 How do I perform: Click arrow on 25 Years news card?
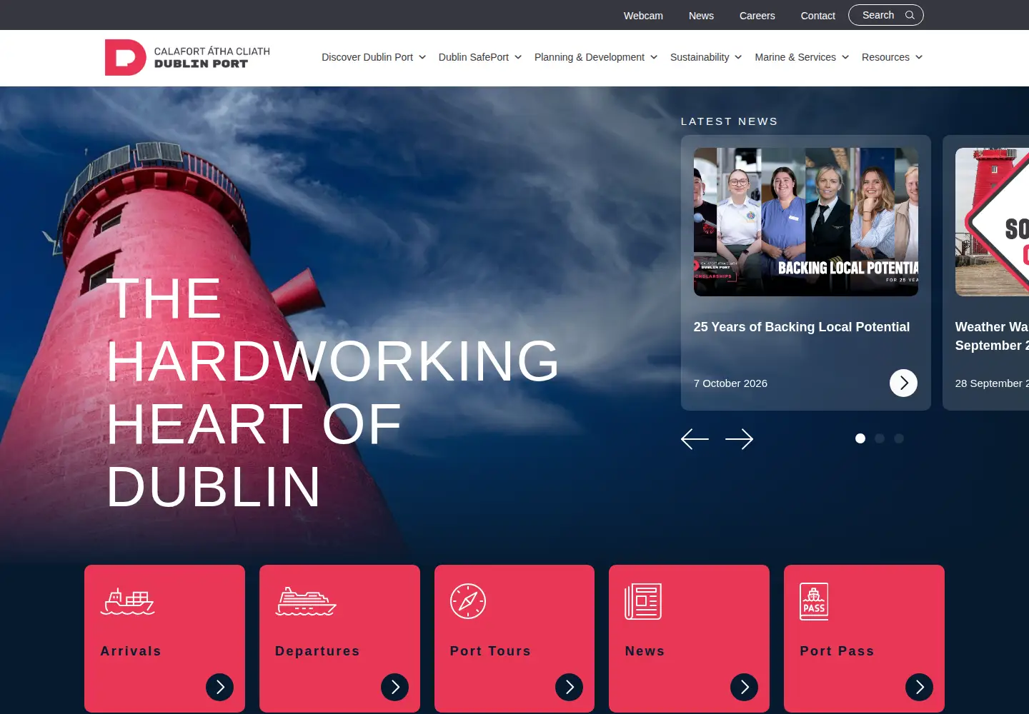pyautogui.click(x=903, y=383)
